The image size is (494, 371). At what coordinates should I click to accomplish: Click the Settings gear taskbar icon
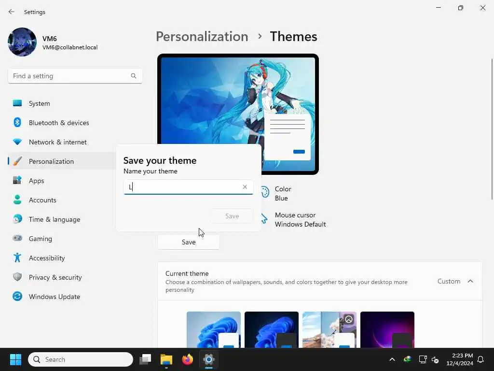[208, 359]
